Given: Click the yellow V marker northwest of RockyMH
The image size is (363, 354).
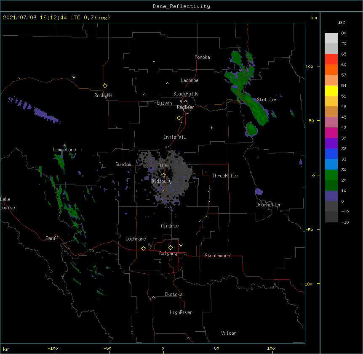Looking at the screenshot, I should [74, 77].
